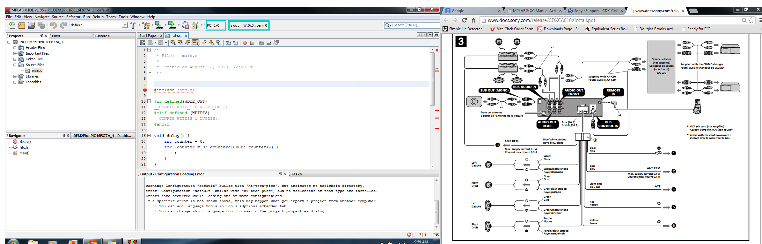Click the Make and Program Device green down arrow
Image resolution: width=762 pixels, height=244 pixels.
point(158,25)
